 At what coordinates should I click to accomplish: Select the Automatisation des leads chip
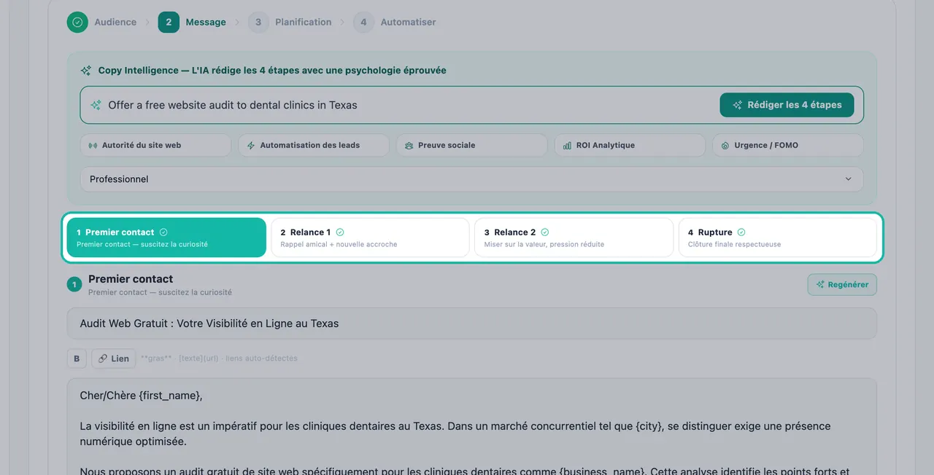pyautogui.click(x=314, y=145)
